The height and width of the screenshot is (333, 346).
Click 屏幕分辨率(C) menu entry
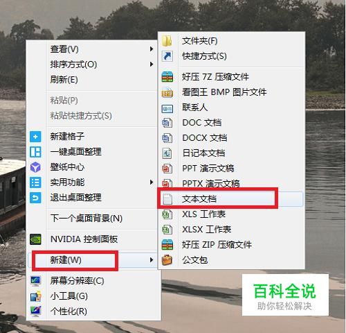tap(93, 281)
